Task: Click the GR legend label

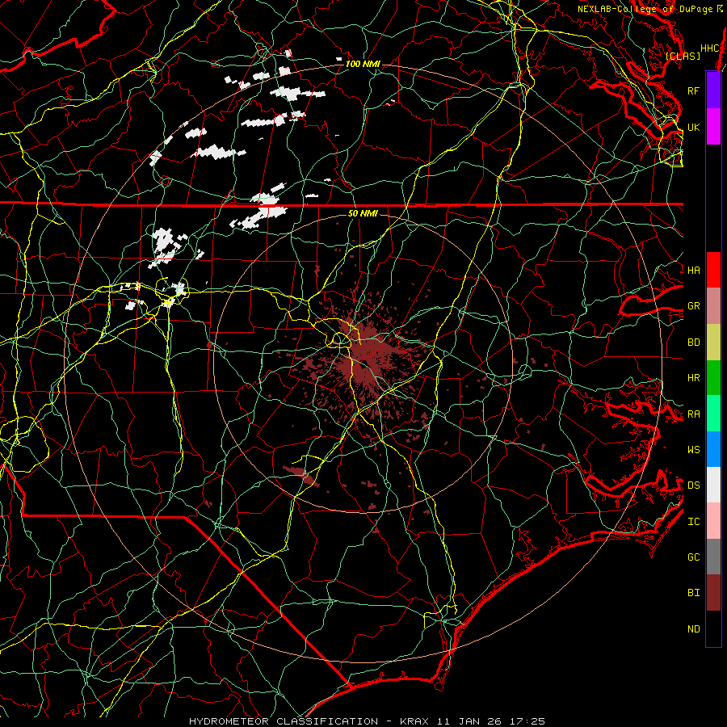Action: tap(694, 306)
